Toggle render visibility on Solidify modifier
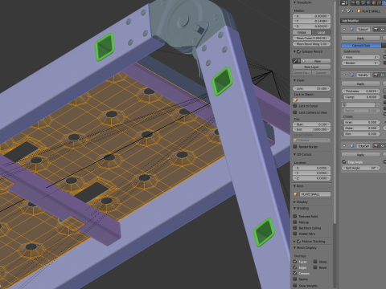The height and width of the screenshot is (289, 386). point(376,75)
